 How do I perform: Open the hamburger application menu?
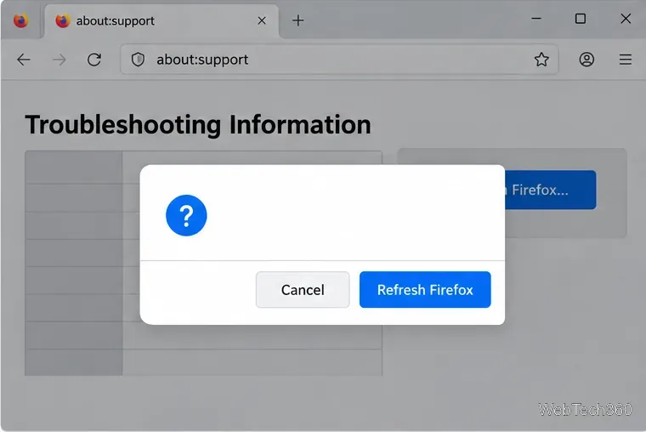[x=626, y=60]
